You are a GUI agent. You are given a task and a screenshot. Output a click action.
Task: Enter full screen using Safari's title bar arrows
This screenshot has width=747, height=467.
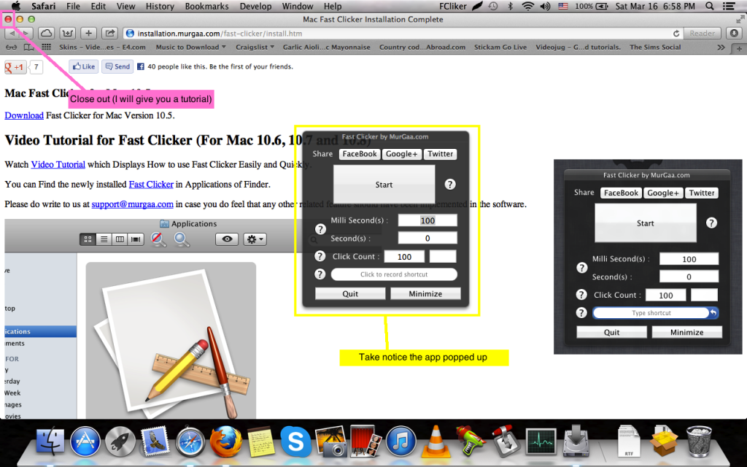coord(740,19)
